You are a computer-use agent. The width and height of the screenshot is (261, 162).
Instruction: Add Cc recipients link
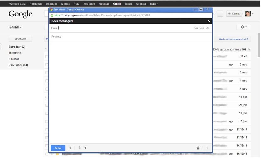pyautogui.click(x=196, y=28)
